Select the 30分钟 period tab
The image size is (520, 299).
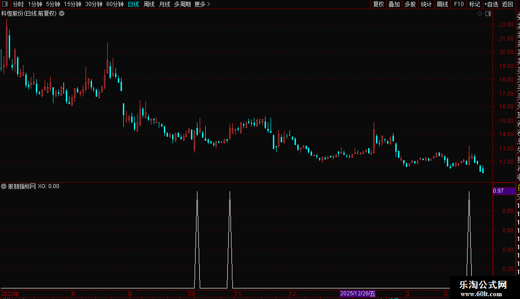click(x=94, y=4)
